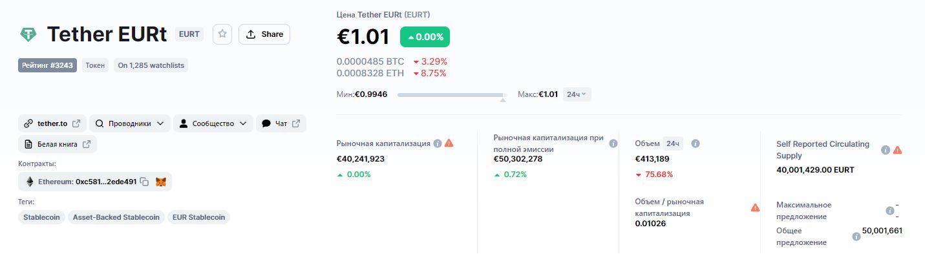This screenshot has width=925, height=265.
Task: Click the min-max price range slider
Action: 452,95
